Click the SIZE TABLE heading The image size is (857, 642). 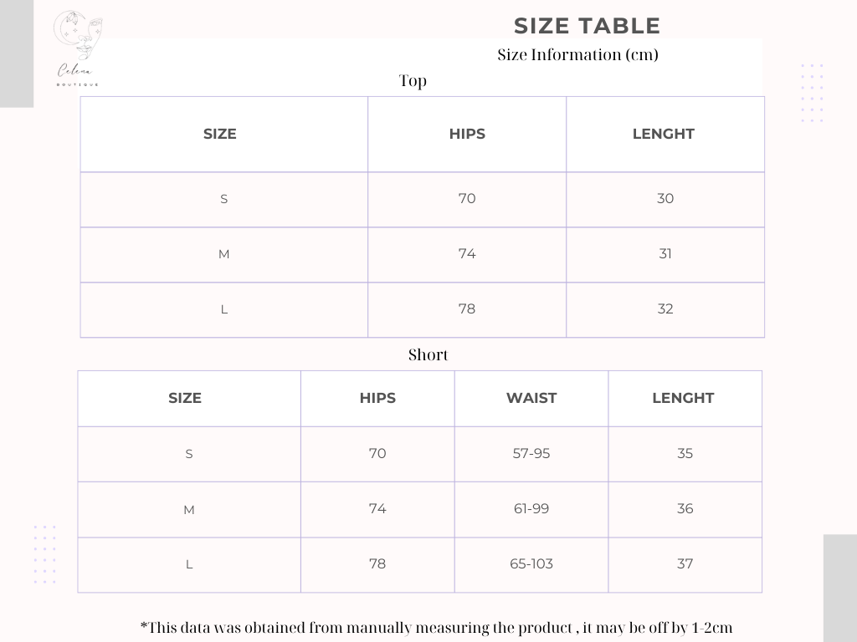pyautogui.click(x=587, y=26)
